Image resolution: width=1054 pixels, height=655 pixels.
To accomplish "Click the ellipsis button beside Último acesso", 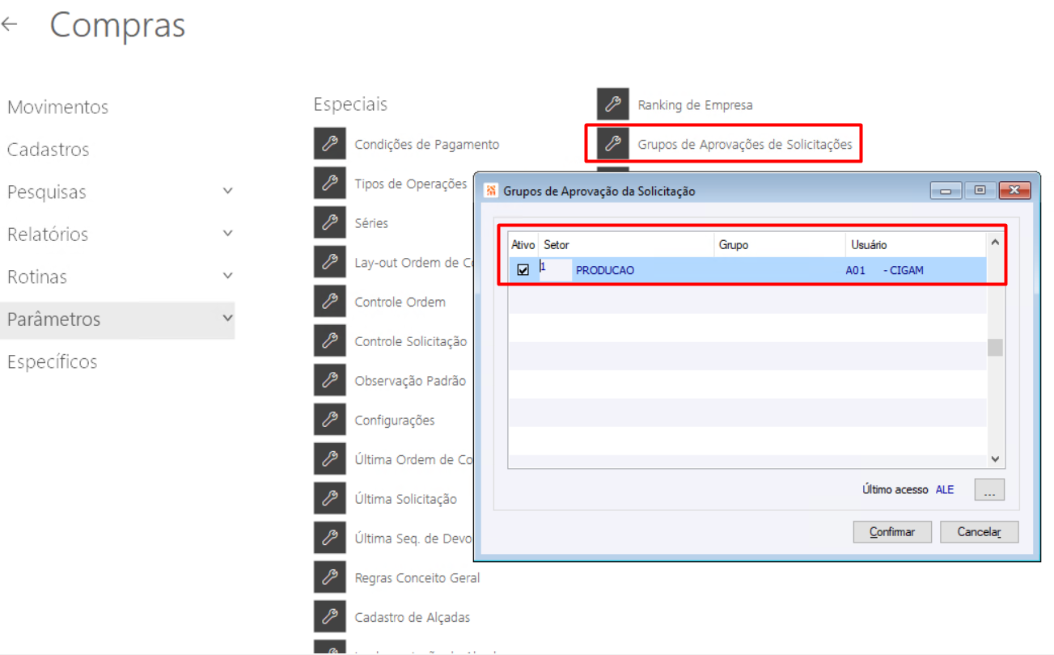I will pyautogui.click(x=989, y=490).
